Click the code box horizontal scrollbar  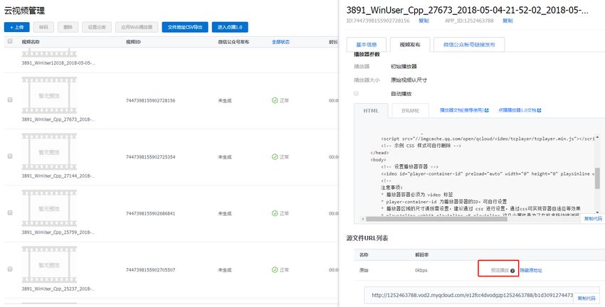436,219
